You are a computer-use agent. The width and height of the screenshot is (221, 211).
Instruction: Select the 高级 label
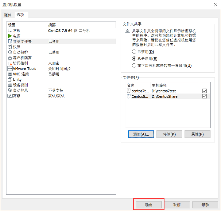(x=17, y=96)
